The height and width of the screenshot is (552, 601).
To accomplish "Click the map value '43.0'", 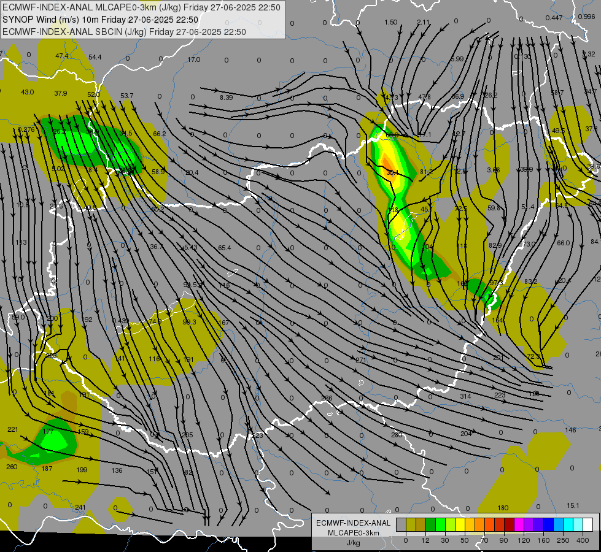I will coord(27,92).
